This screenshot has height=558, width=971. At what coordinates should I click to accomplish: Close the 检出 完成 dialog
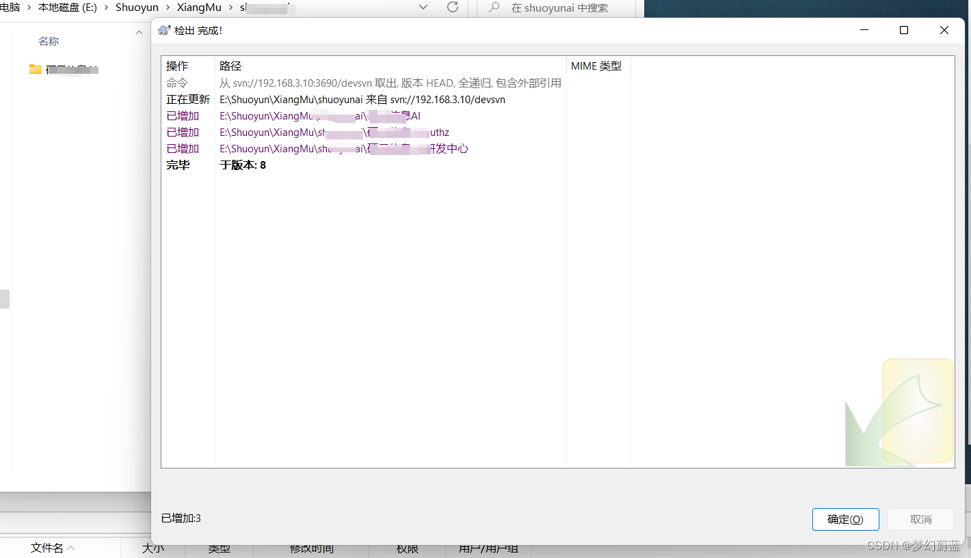point(944,30)
